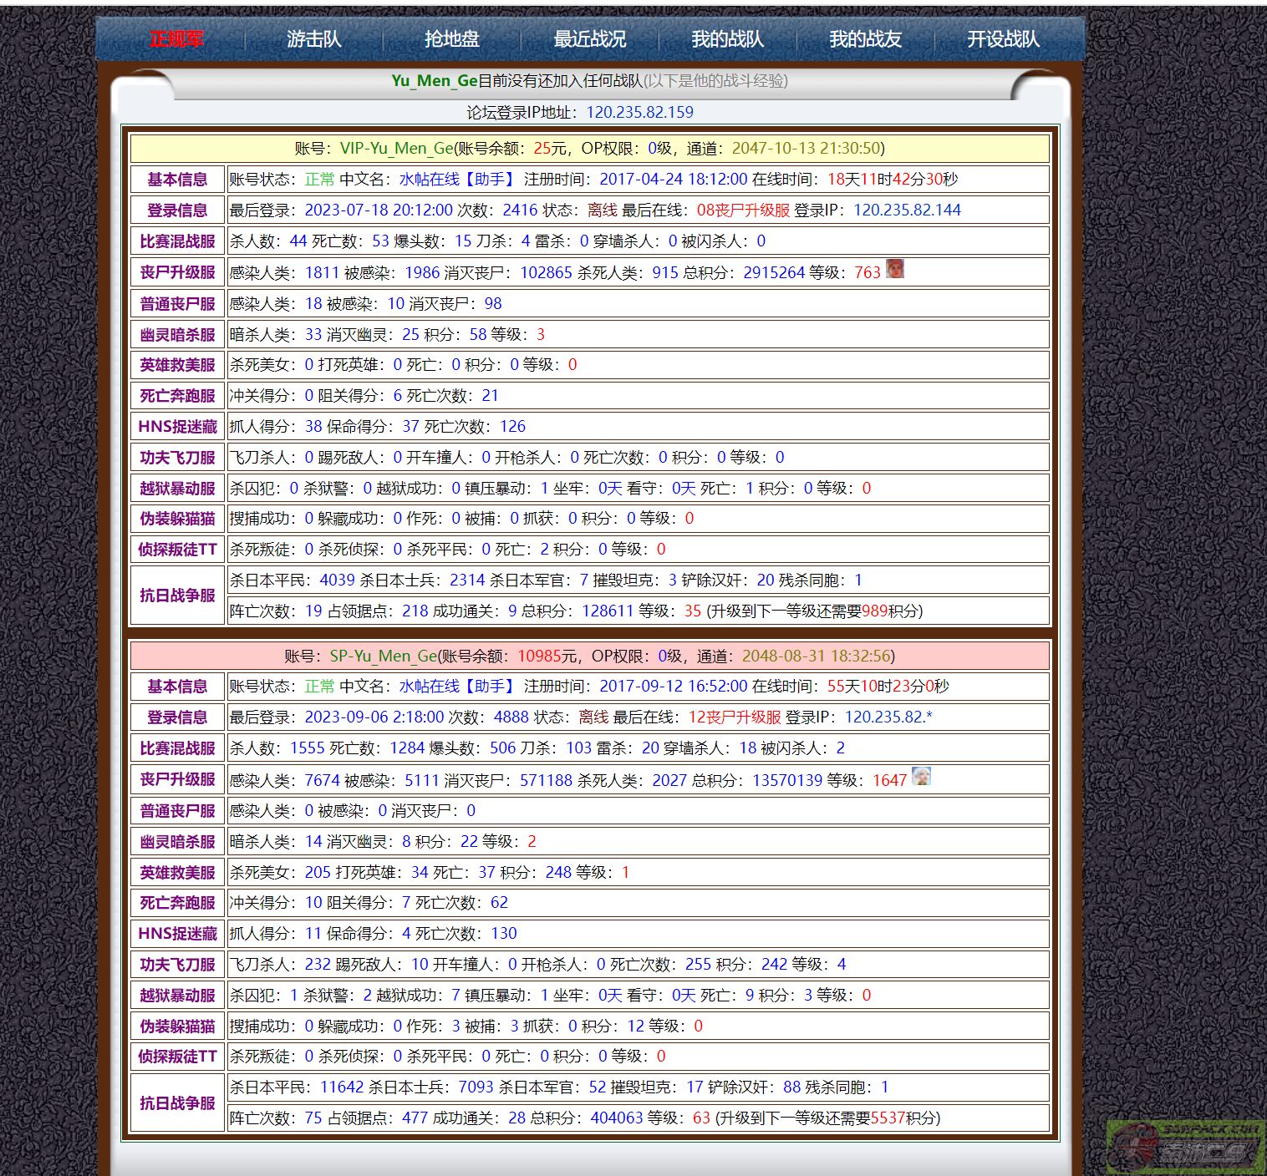Click SP 抗日战争服 total score 404063
Viewport: 1267px width, 1176px height.
pos(617,1118)
